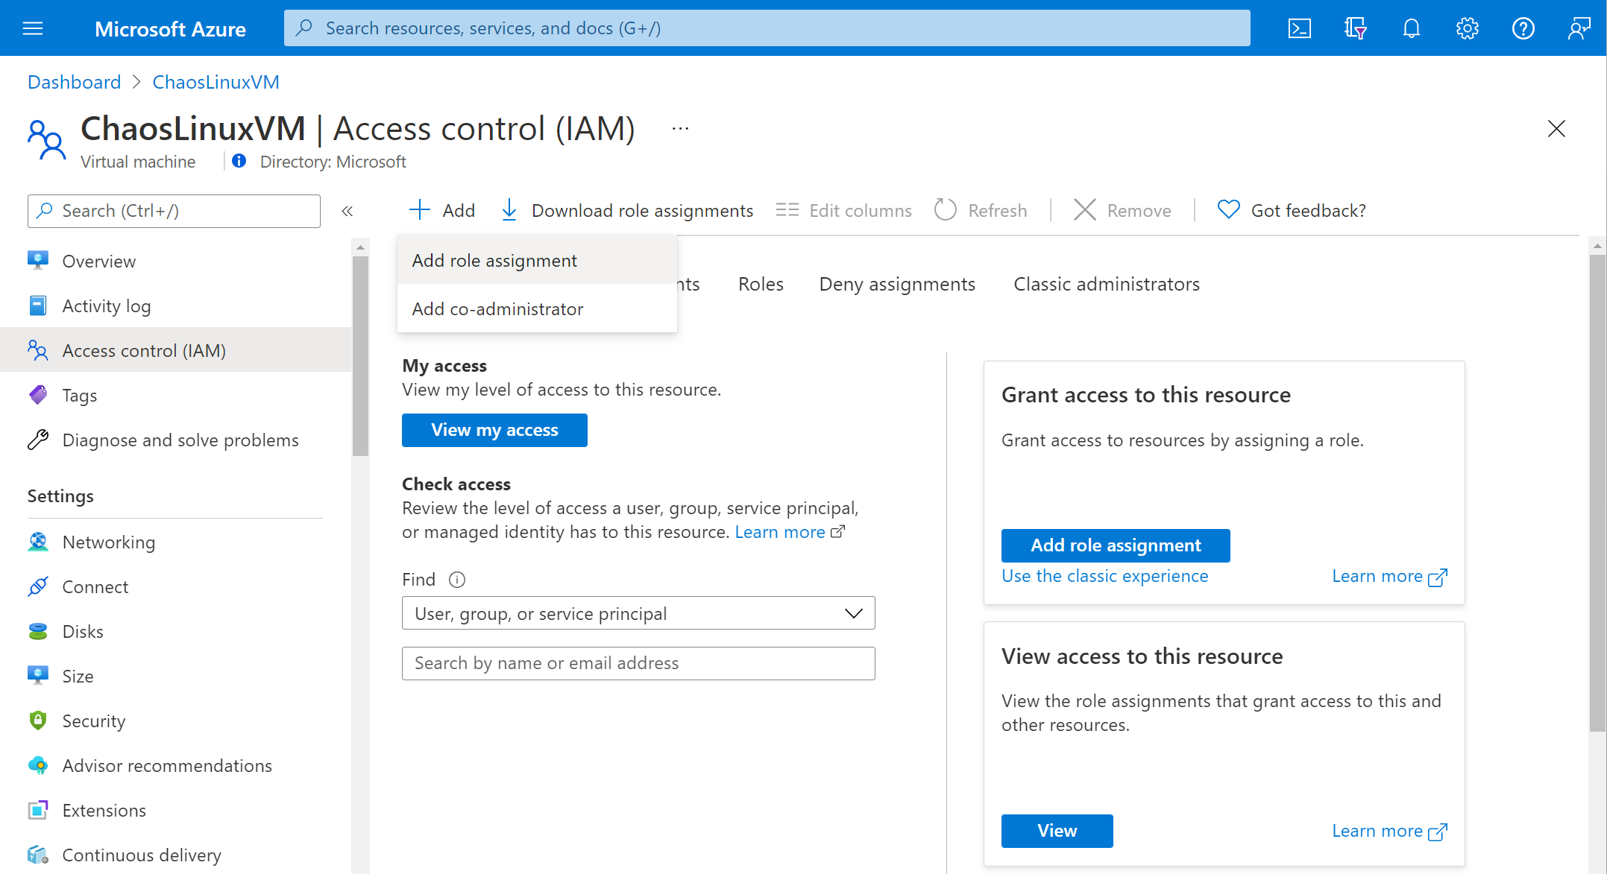The height and width of the screenshot is (874, 1607).
Task: Click the View my access button
Action: 494,431
